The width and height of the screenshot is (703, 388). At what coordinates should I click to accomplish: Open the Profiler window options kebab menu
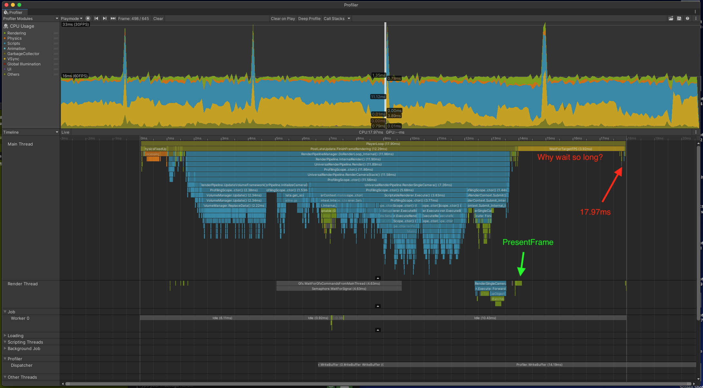click(695, 18)
